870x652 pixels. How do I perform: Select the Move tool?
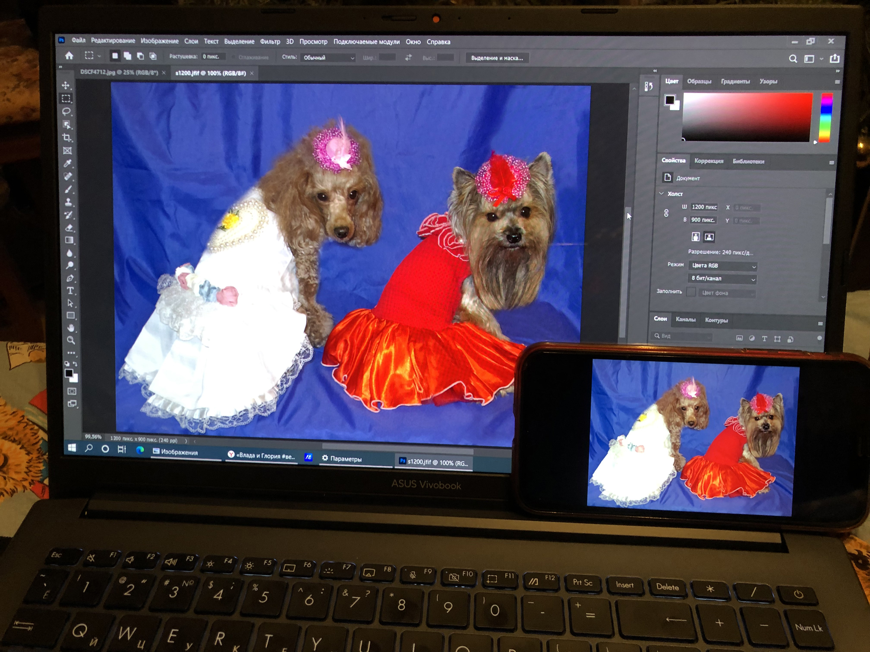click(x=66, y=85)
